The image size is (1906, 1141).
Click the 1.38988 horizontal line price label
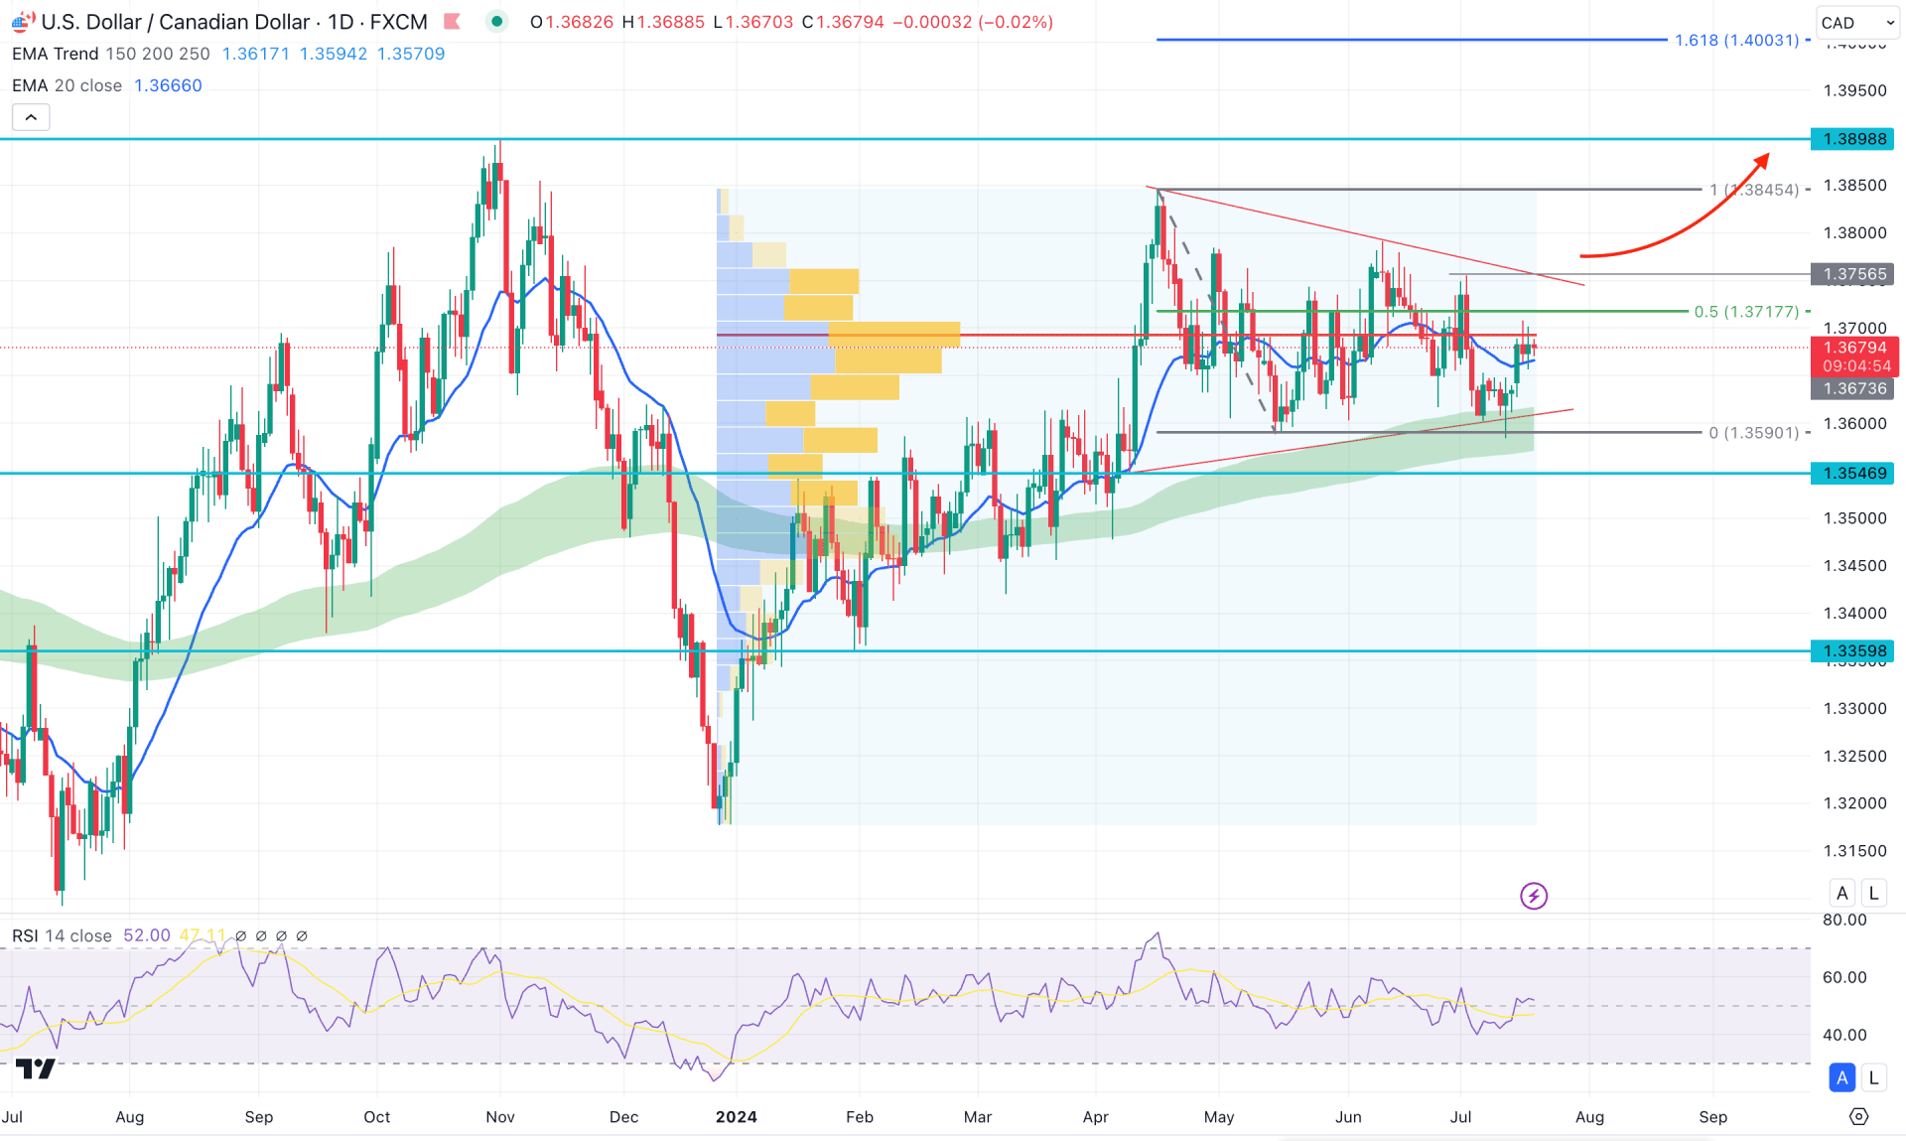pyautogui.click(x=1853, y=139)
